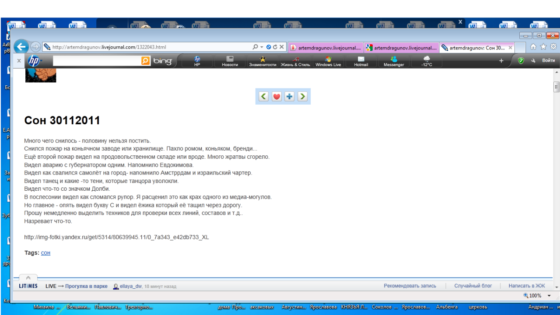Close the HP Bing toolbar
This screenshot has height=315, width=560.
(x=19, y=61)
